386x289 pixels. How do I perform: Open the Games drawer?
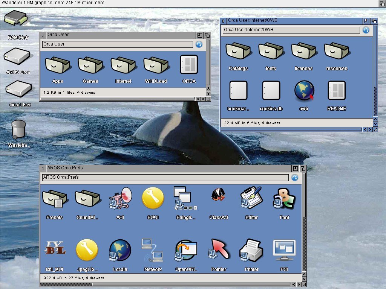coord(90,65)
